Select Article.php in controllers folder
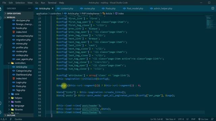 click(x=22, y=67)
